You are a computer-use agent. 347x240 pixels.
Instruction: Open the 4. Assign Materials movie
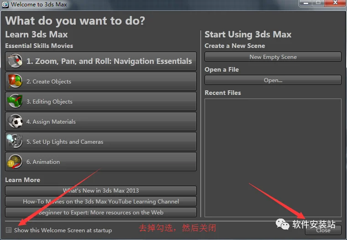coord(101,121)
